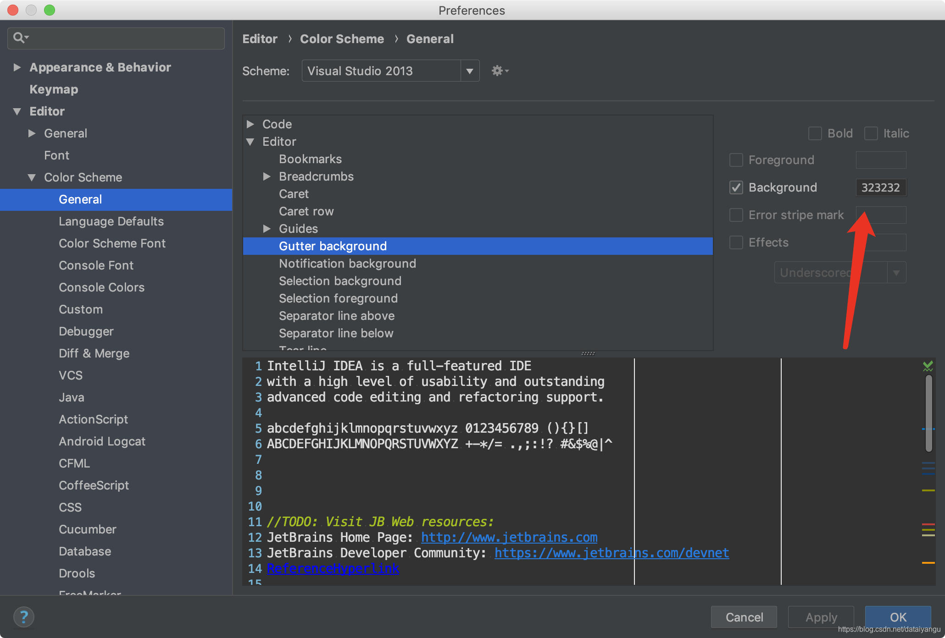Image resolution: width=945 pixels, height=638 pixels.
Task: Click the green inspection checkmark icon
Action: [x=928, y=366]
